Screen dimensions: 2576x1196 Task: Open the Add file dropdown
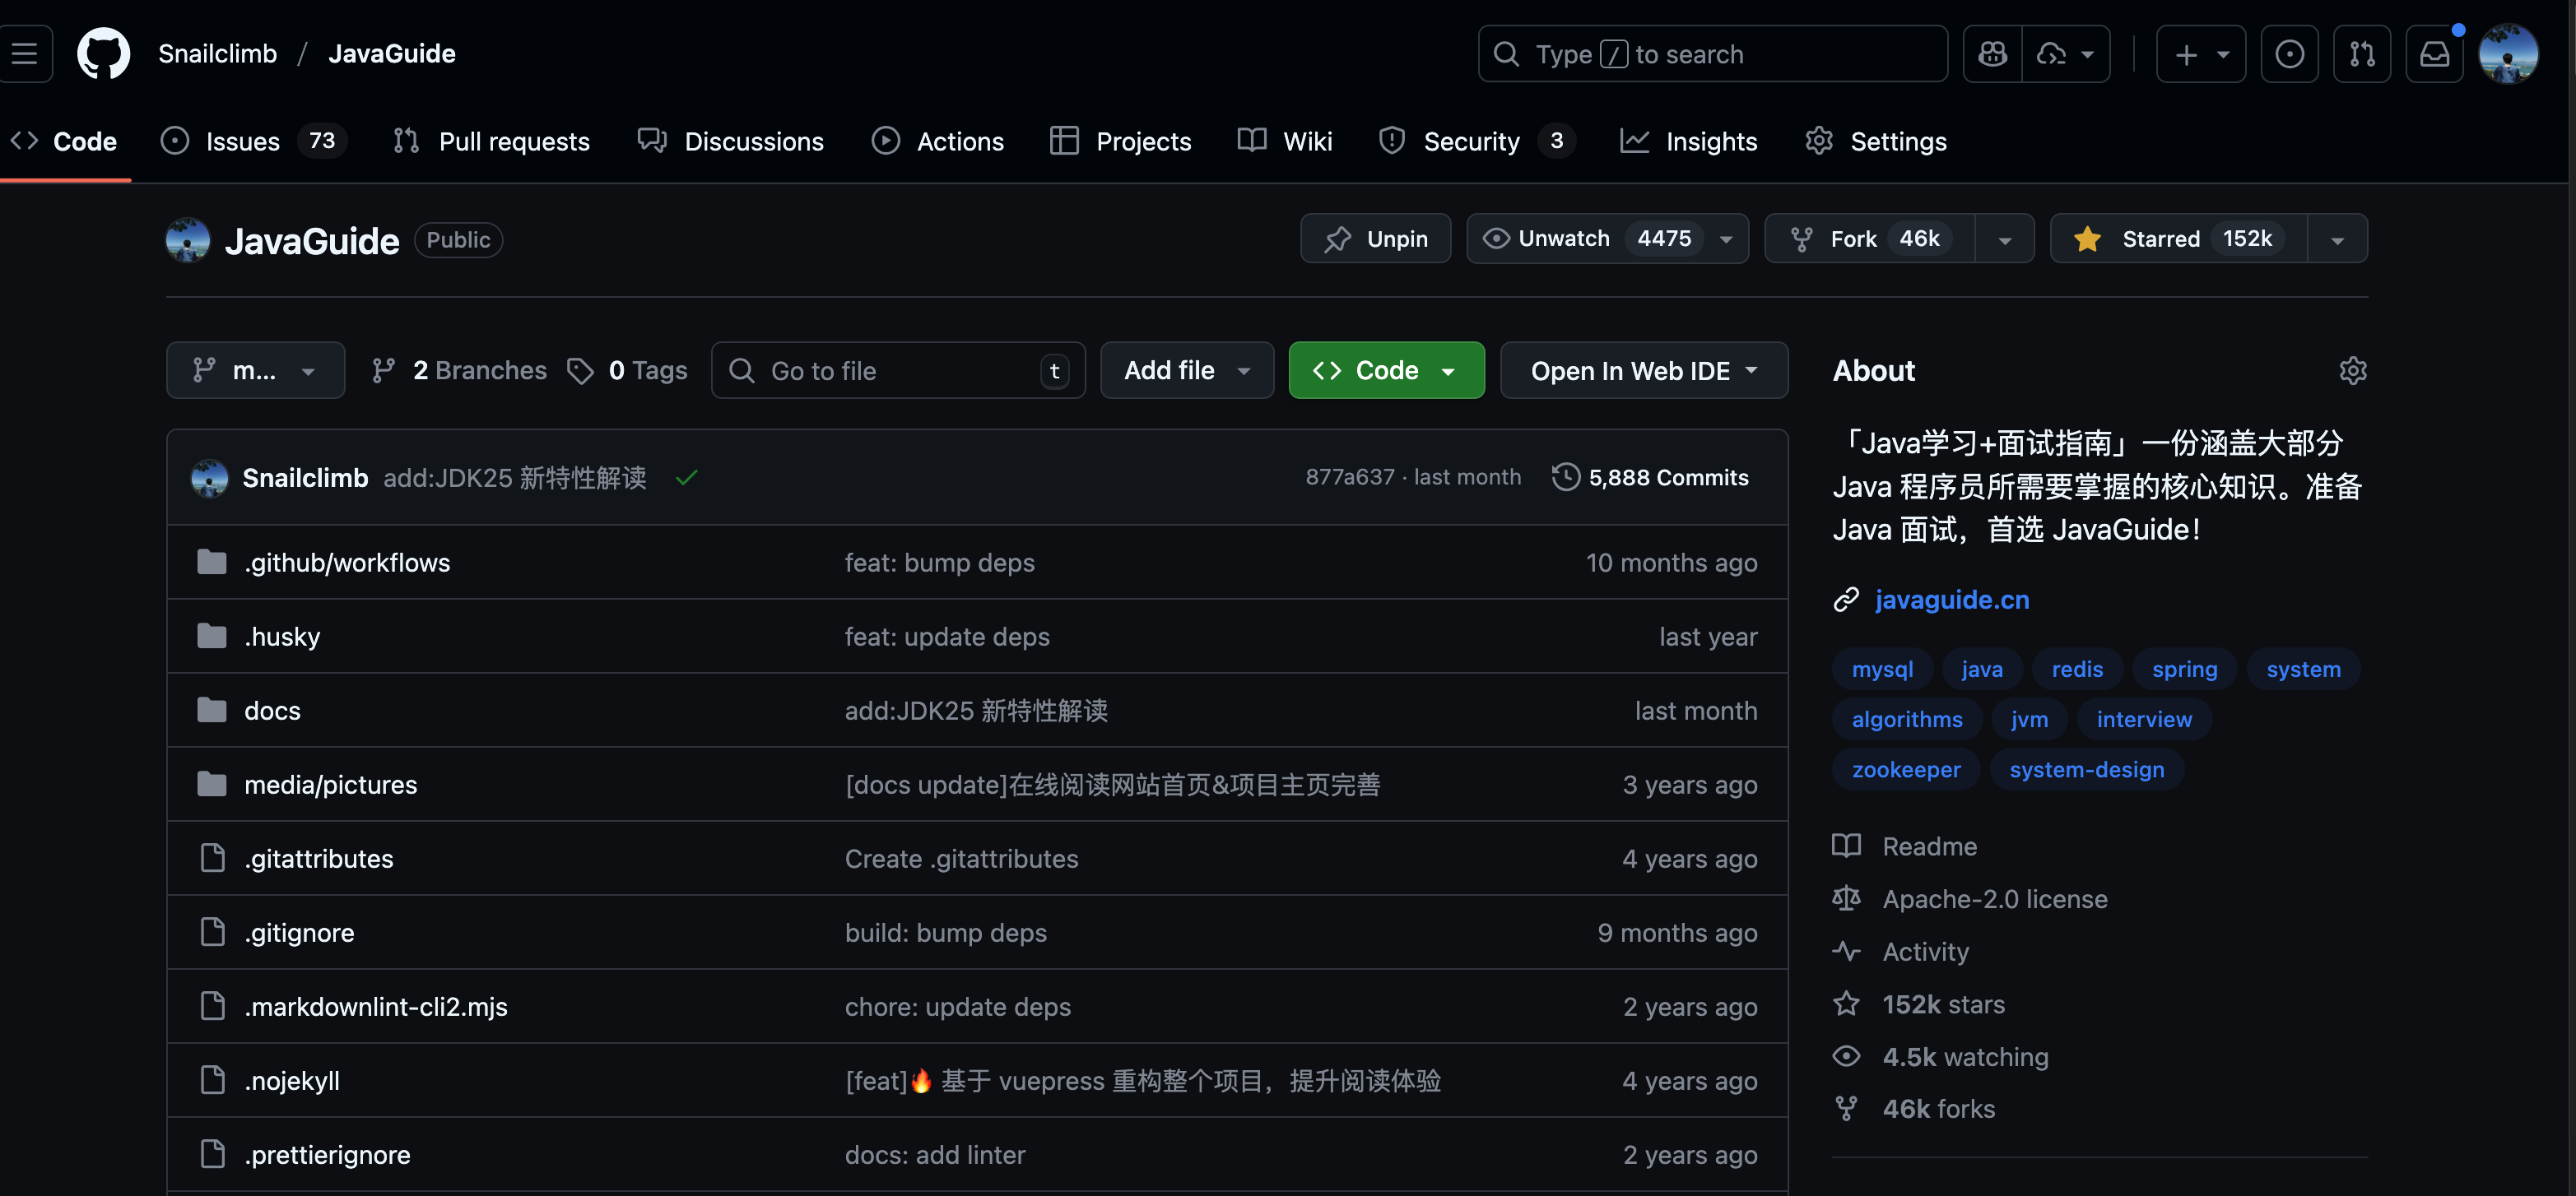click(x=1186, y=369)
